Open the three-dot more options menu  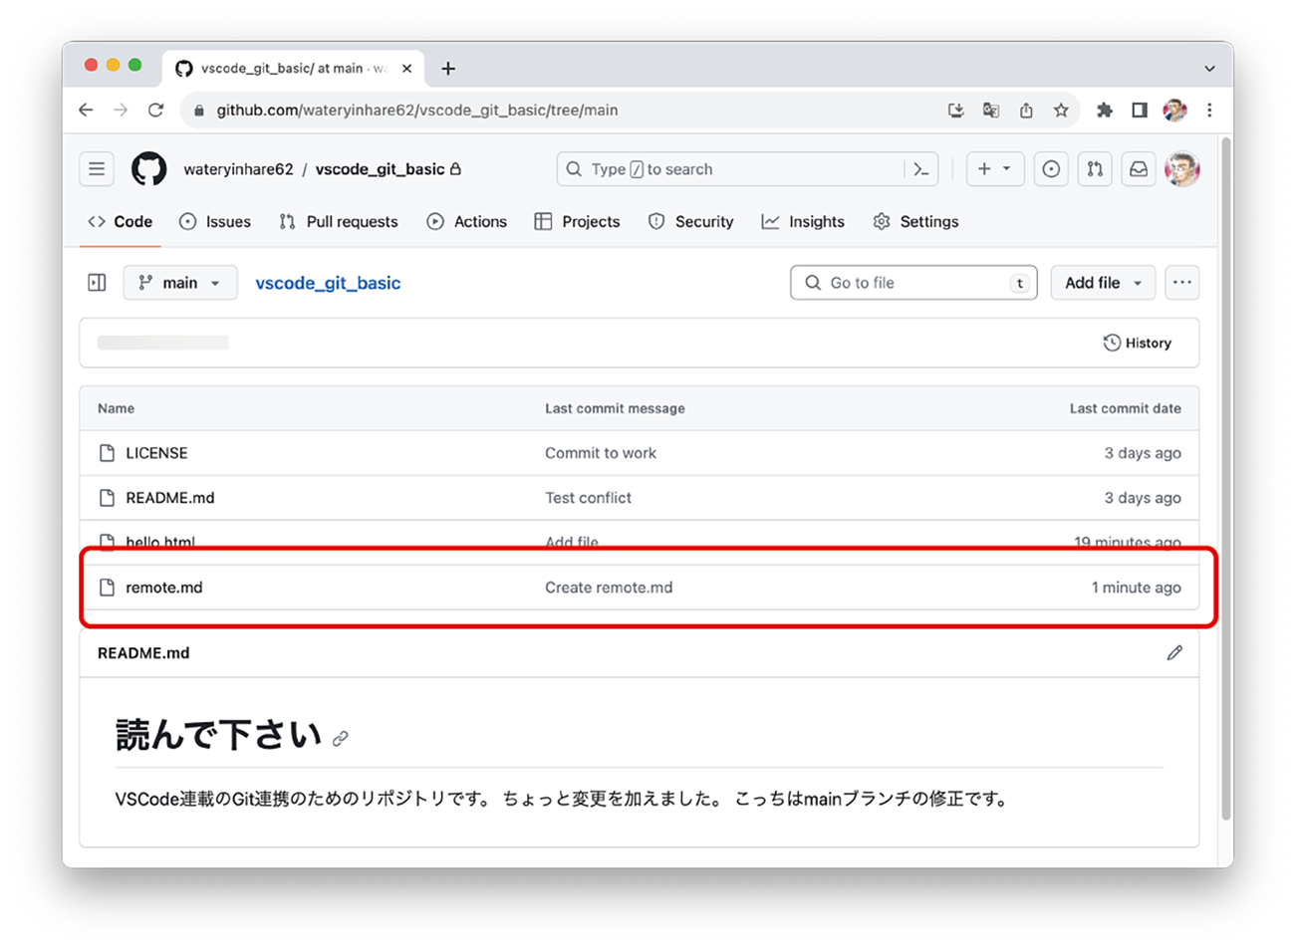click(x=1182, y=283)
